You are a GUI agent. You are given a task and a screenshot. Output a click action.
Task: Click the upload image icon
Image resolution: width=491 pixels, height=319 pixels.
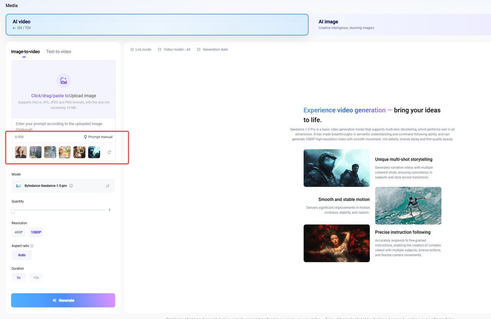(x=64, y=81)
